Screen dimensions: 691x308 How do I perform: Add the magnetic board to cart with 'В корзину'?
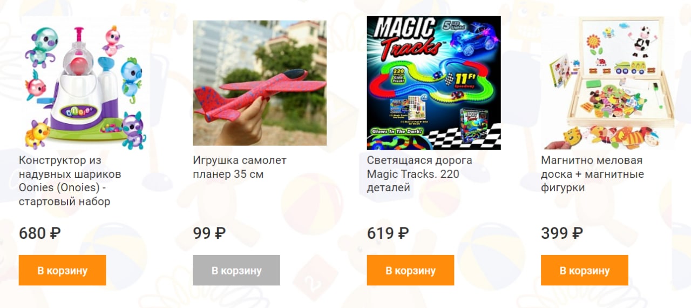(x=585, y=270)
